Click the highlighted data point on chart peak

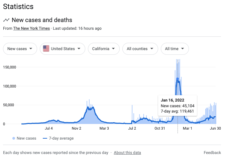tap(178, 79)
